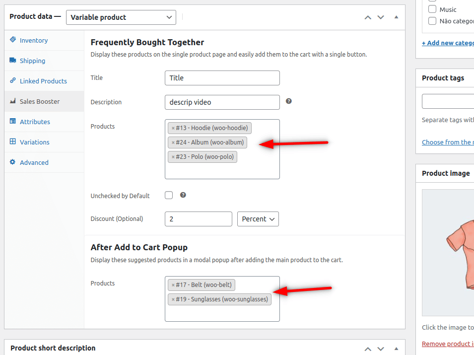The width and height of the screenshot is (474, 355).
Task: Open the Percent discount type dropdown
Action: 258,219
